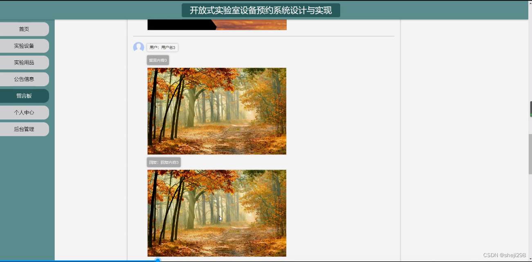Select the 留言内容3 message bubble
The height and width of the screenshot is (262, 532).
tap(158, 60)
